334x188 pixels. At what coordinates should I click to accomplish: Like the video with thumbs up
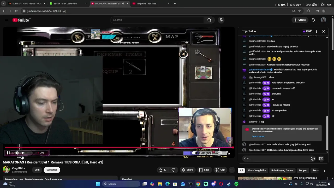(x=163, y=170)
